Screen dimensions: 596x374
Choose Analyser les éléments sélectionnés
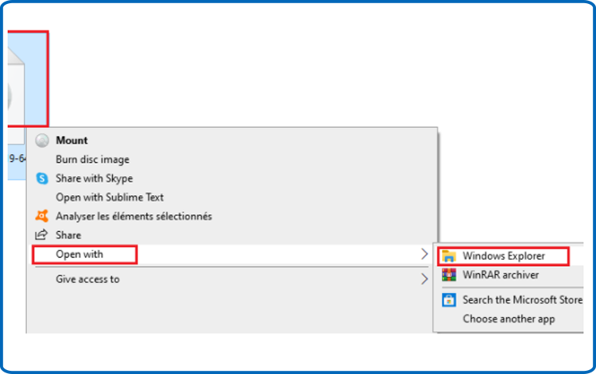[134, 217]
